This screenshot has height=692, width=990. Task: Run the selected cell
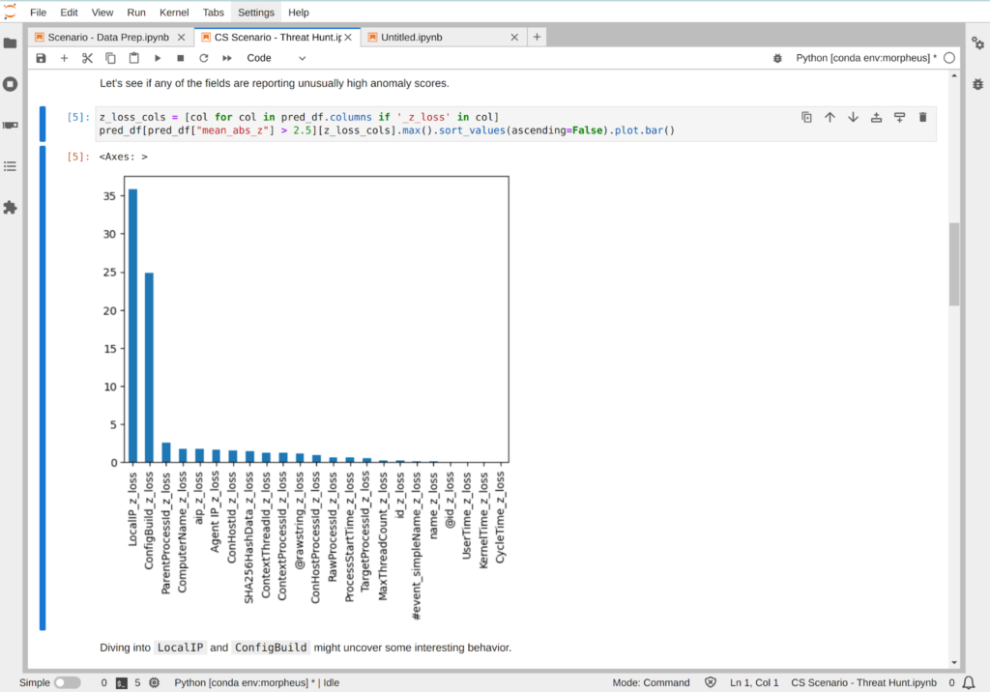(x=158, y=58)
